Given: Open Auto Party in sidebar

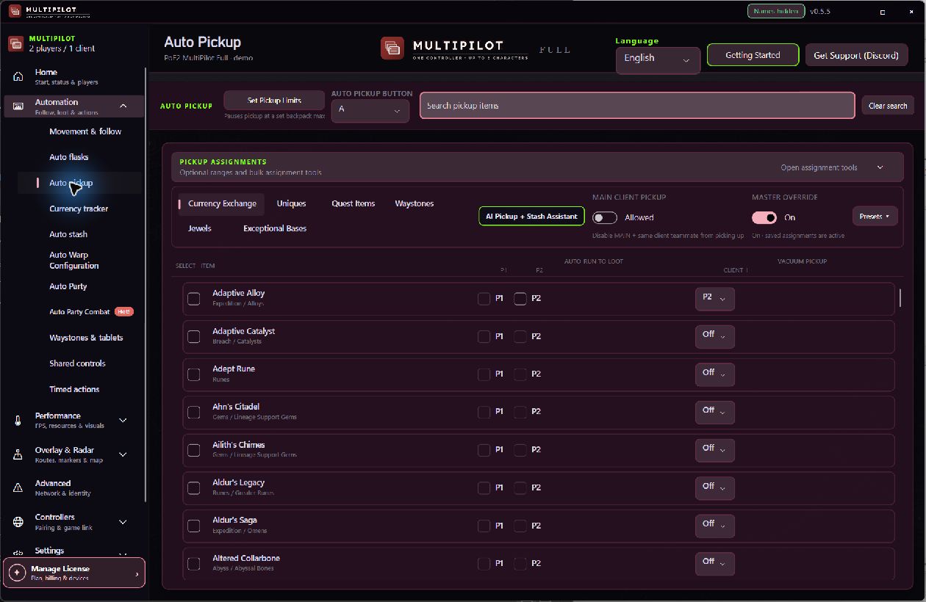Looking at the screenshot, I should point(68,287).
